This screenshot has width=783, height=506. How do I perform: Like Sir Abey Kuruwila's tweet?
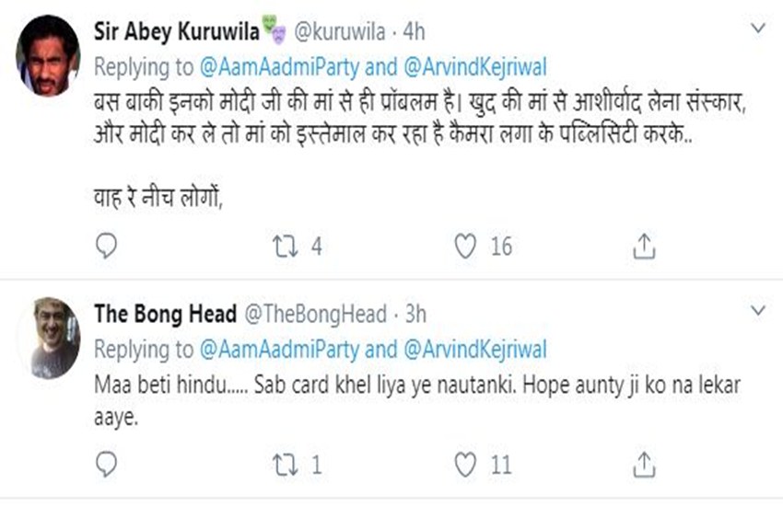click(466, 245)
